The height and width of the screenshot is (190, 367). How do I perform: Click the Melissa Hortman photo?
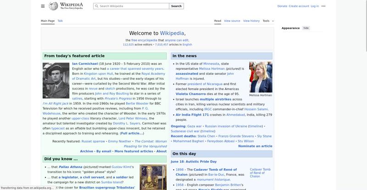pyautogui.click(x=261, y=77)
